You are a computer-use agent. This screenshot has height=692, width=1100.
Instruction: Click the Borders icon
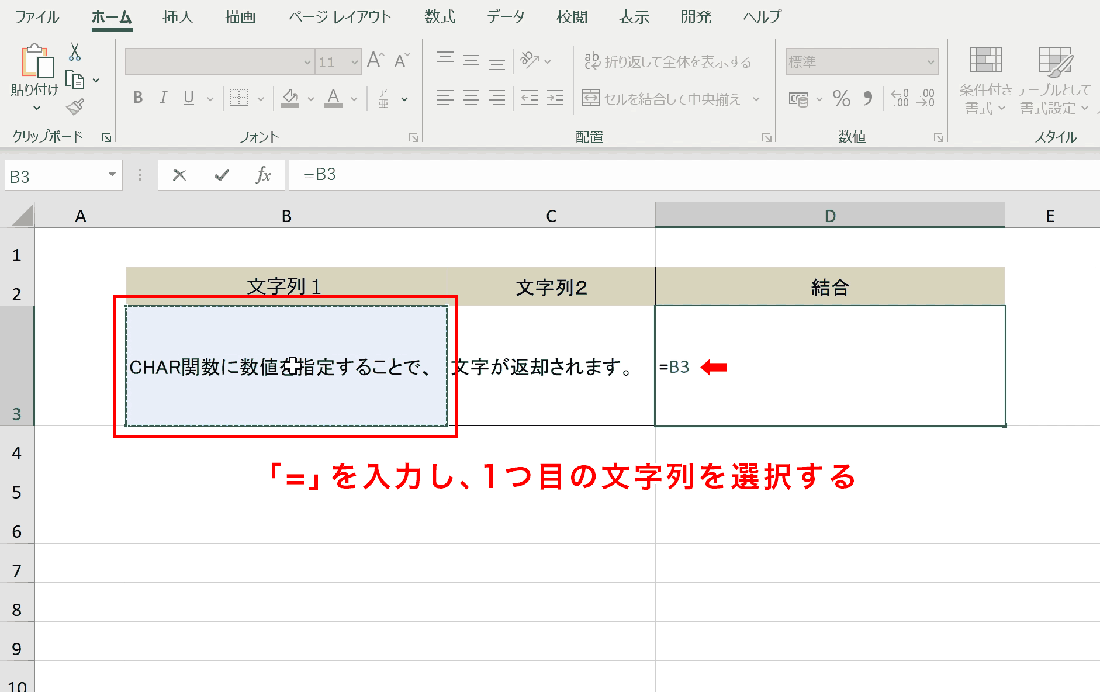point(239,98)
